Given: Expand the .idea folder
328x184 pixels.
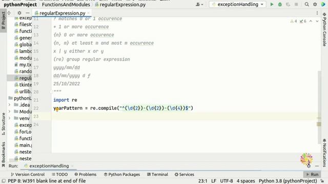Looking at the screenshot, I should pyautogui.click(x=9, y=105).
